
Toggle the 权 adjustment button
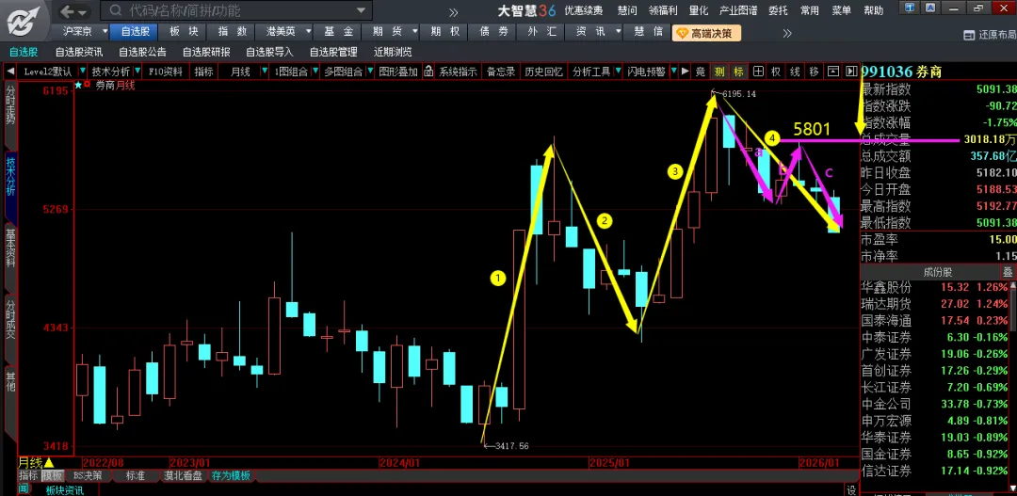pos(776,72)
